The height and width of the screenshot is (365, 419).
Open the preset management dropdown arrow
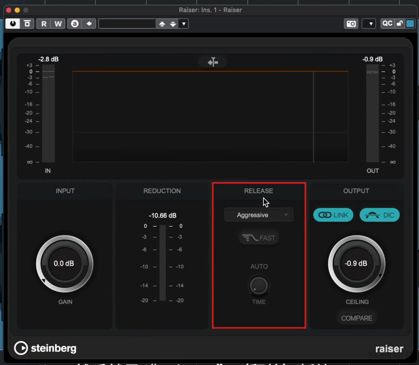pos(184,24)
